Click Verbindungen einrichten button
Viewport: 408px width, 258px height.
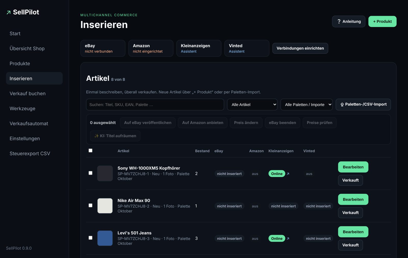[x=300, y=48]
